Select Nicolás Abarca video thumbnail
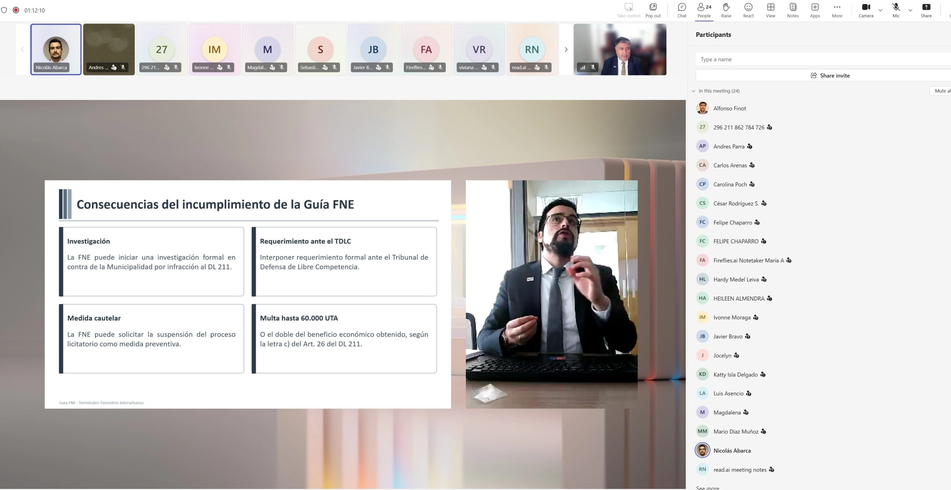Image resolution: width=951 pixels, height=490 pixels. 56,49
